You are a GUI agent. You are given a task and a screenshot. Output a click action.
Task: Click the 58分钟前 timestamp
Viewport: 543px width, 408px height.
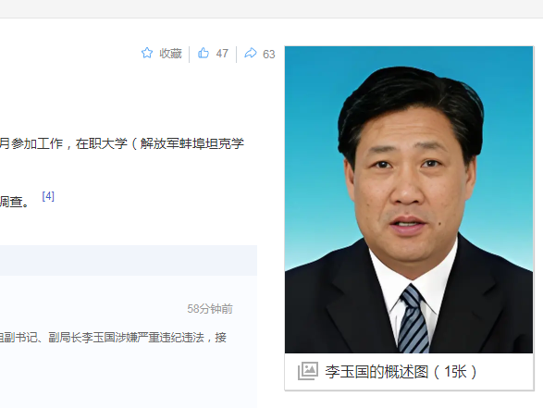(x=210, y=309)
